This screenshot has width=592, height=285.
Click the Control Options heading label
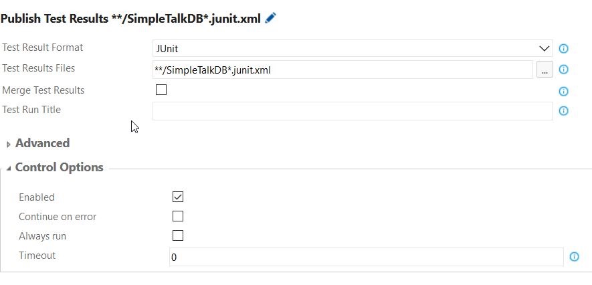59,167
